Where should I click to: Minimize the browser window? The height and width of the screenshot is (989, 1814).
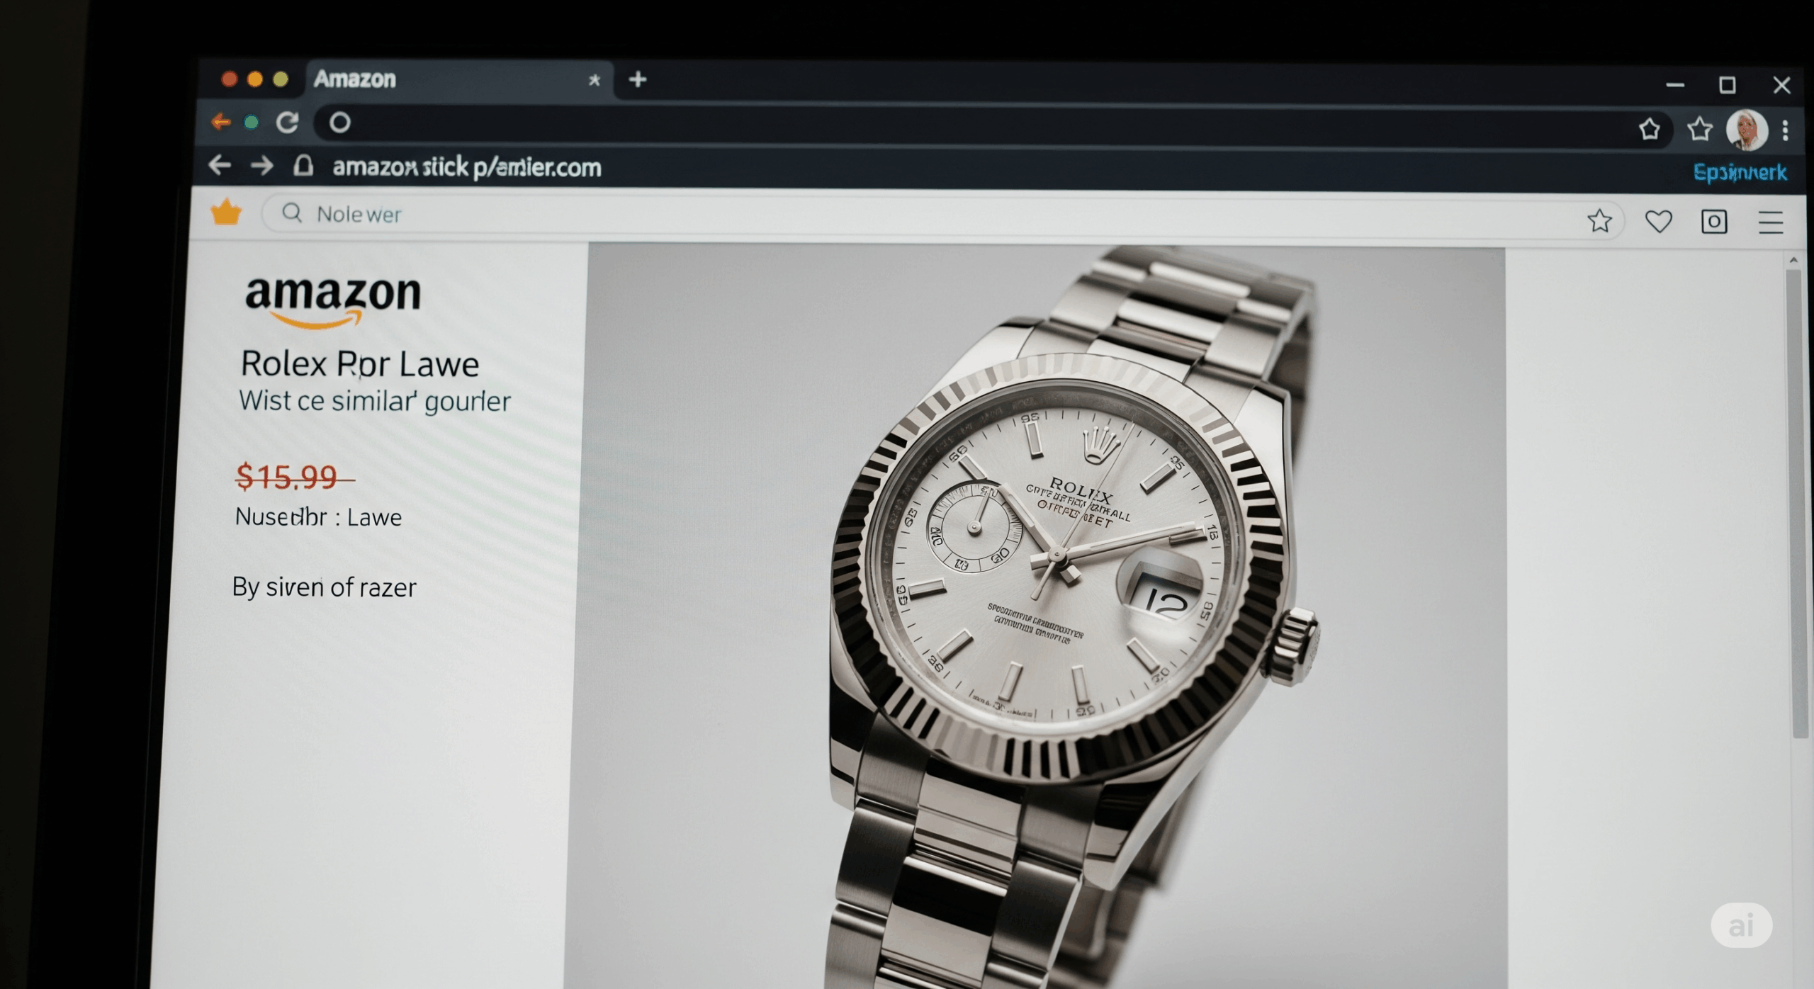[1675, 85]
